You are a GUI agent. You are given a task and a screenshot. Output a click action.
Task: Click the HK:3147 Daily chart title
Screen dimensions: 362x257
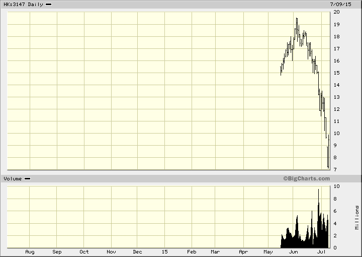pos(23,5)
